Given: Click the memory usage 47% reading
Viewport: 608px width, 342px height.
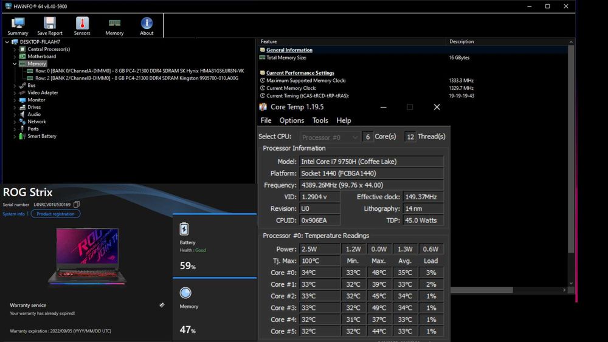Looking at the screenshot, I should [x=188, y=330].
